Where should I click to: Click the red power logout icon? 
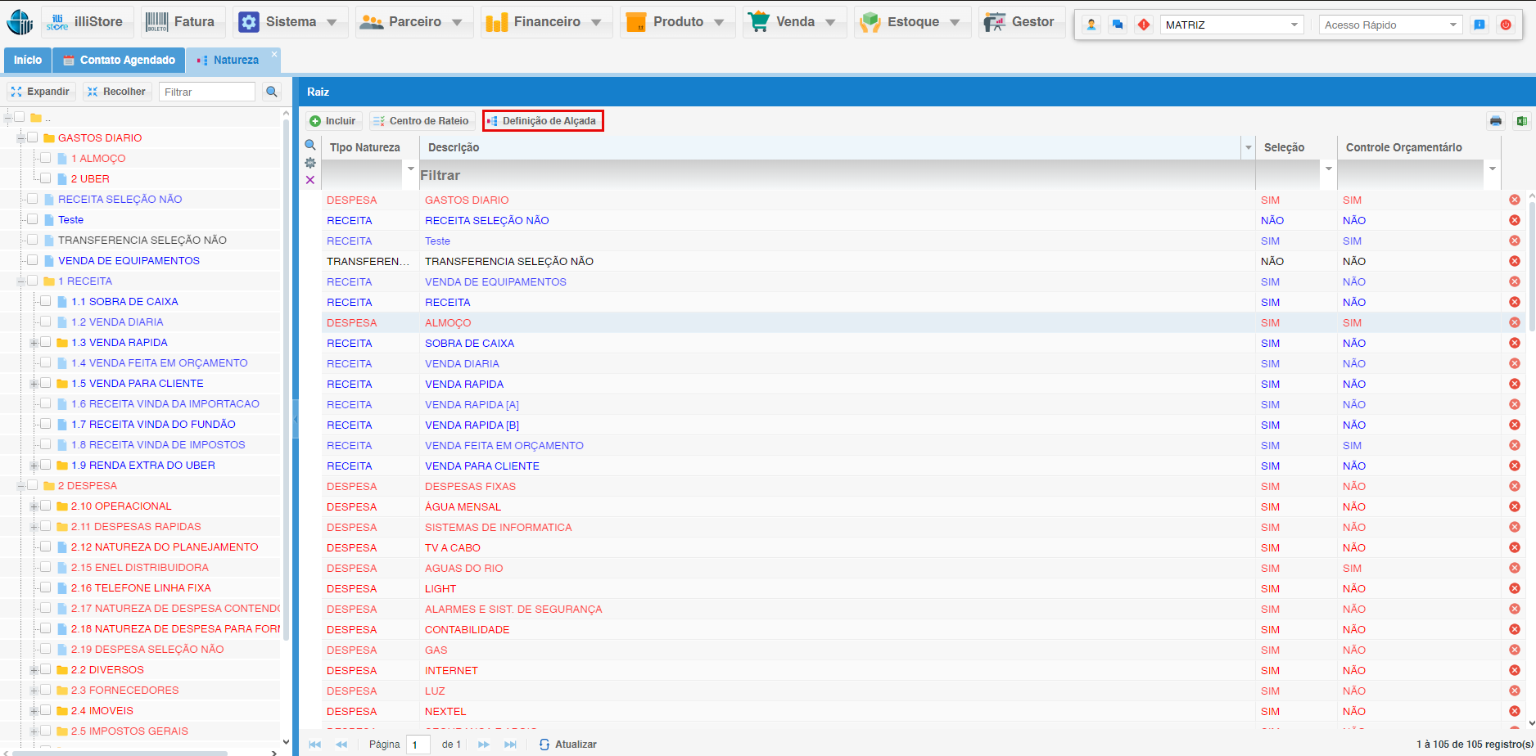[x=1506, y=25]
